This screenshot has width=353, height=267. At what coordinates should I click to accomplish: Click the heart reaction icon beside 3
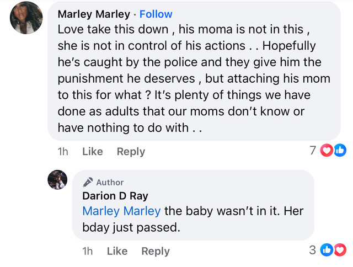(339, 250)
